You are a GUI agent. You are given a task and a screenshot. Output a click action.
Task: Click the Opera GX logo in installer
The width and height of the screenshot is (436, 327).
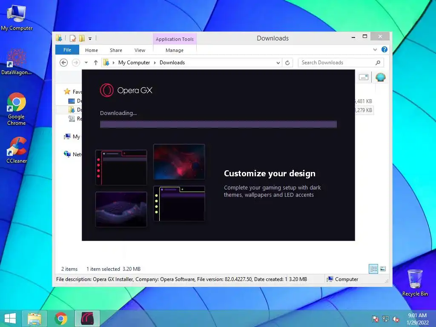[x=126, y=90]
